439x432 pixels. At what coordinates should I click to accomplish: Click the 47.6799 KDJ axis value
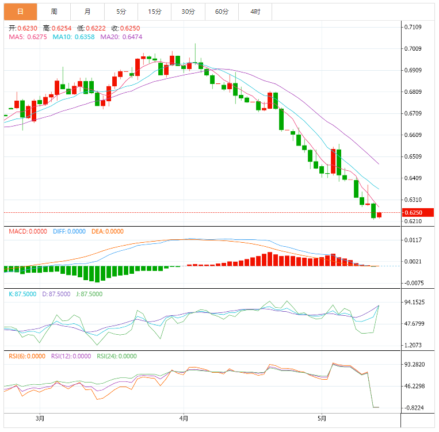pos(414,324)
